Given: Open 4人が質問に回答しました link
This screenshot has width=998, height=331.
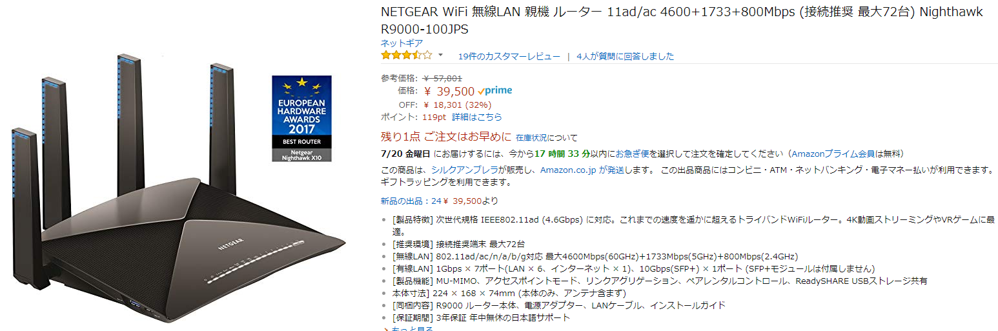Looking at the screenshot, I should click(625, 56).
